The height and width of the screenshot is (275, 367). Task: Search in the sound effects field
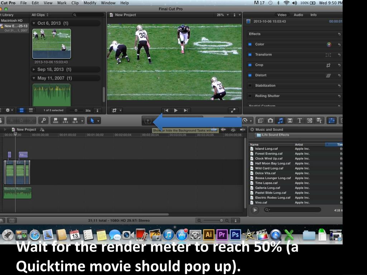click(x=292, y=210)
